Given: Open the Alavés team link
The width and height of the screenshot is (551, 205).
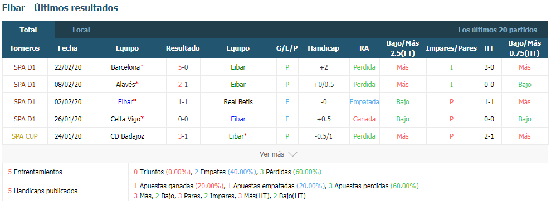Looking at the screenshot, I should 125,84.
